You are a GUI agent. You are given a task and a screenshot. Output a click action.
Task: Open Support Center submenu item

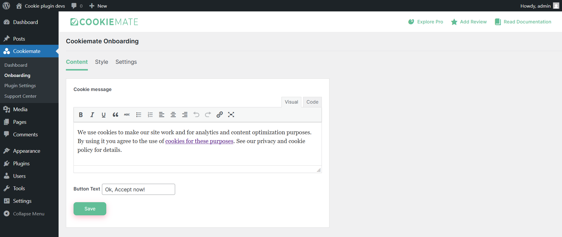pos(21,96)
